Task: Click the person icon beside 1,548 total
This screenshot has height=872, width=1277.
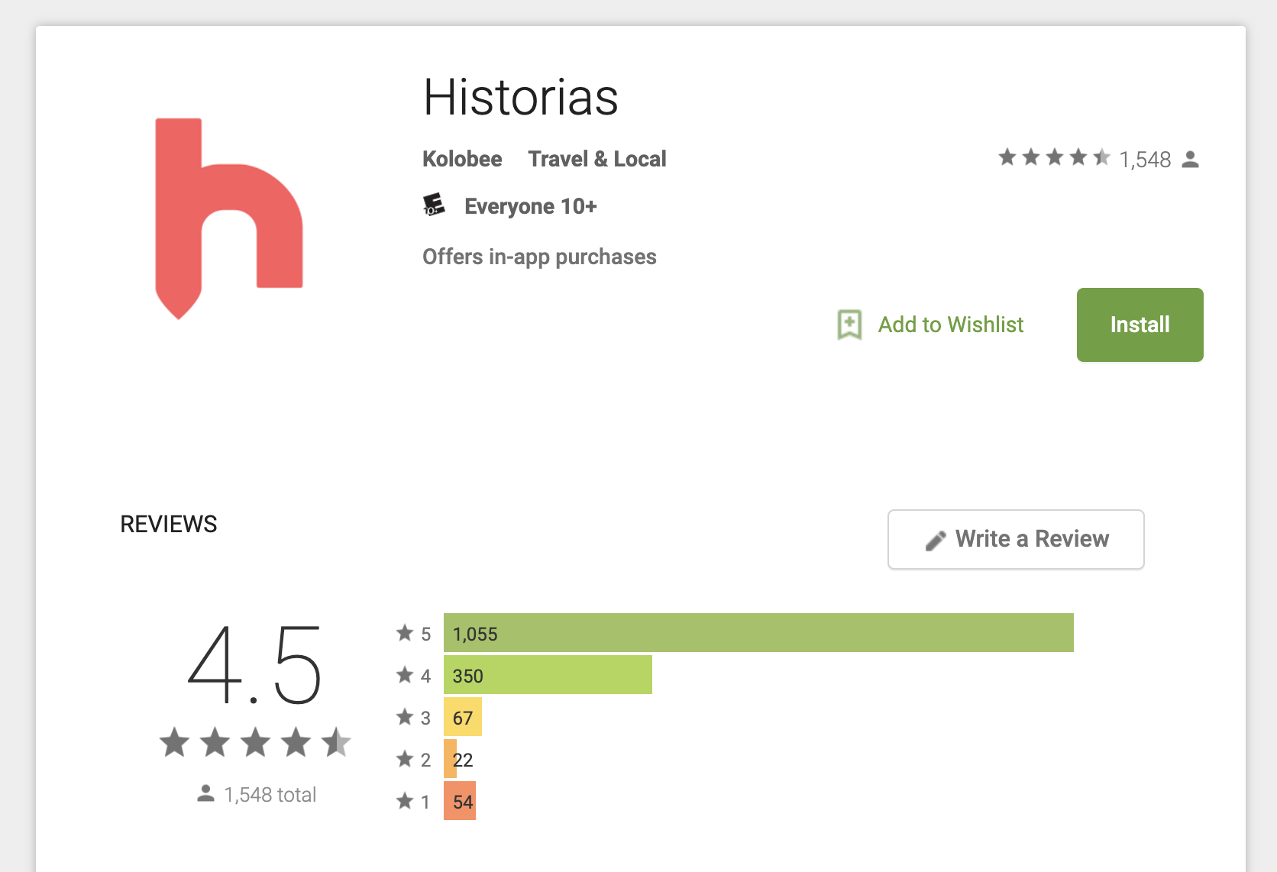Action: coord(205,793)
